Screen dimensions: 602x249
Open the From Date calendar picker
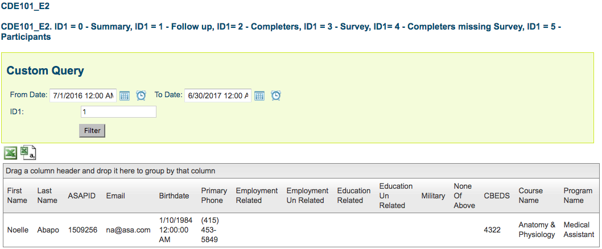tap(125, 96)
